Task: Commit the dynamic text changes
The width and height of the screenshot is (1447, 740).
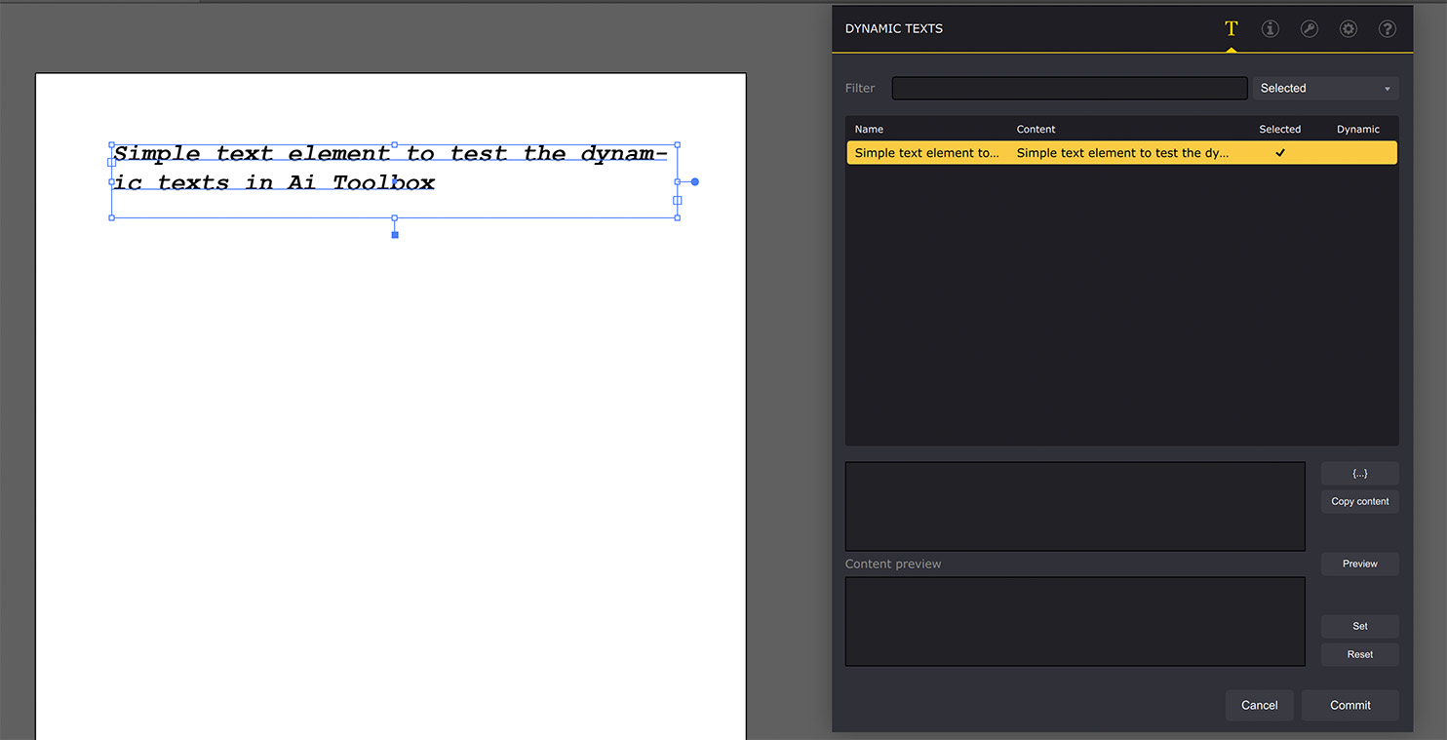Action: (x=1349, y=705)
